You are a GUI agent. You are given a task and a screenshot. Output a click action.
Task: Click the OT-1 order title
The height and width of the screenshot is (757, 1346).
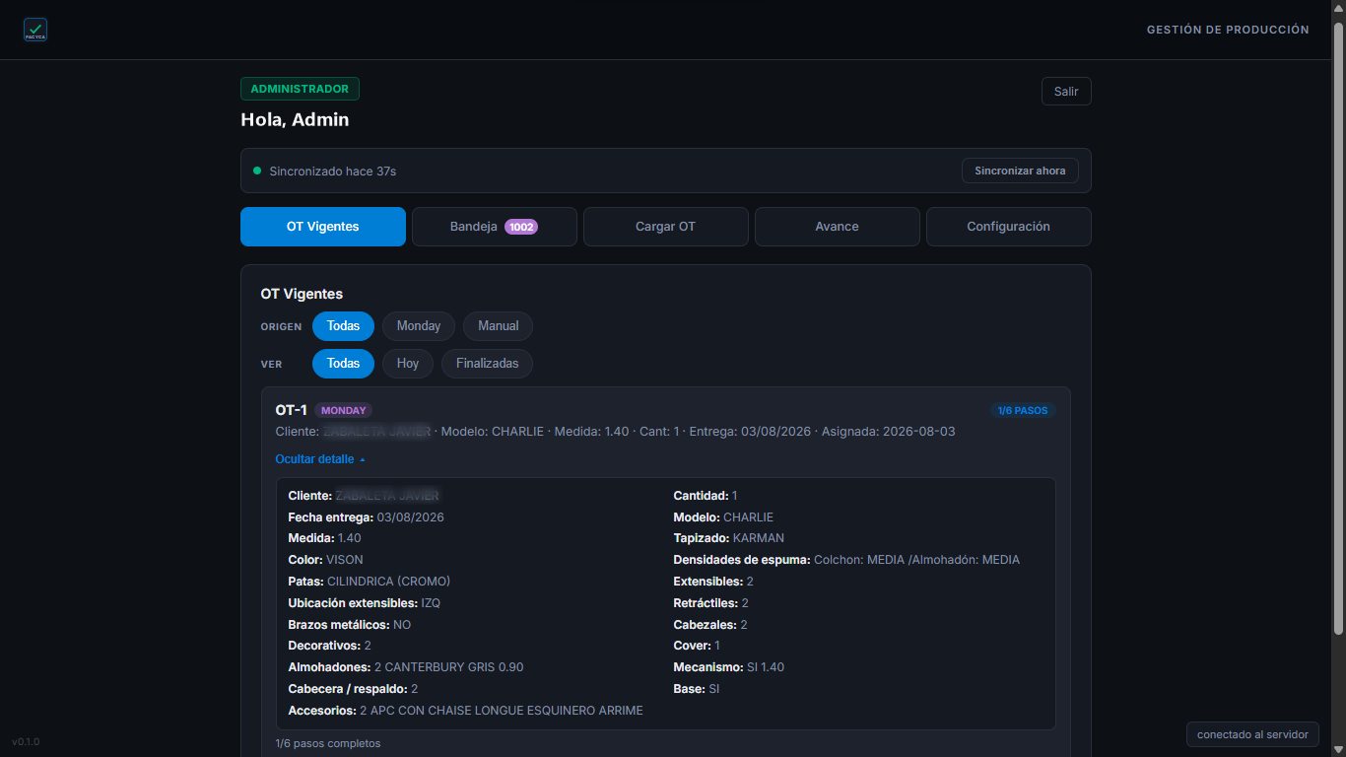[x=292, y=410]
